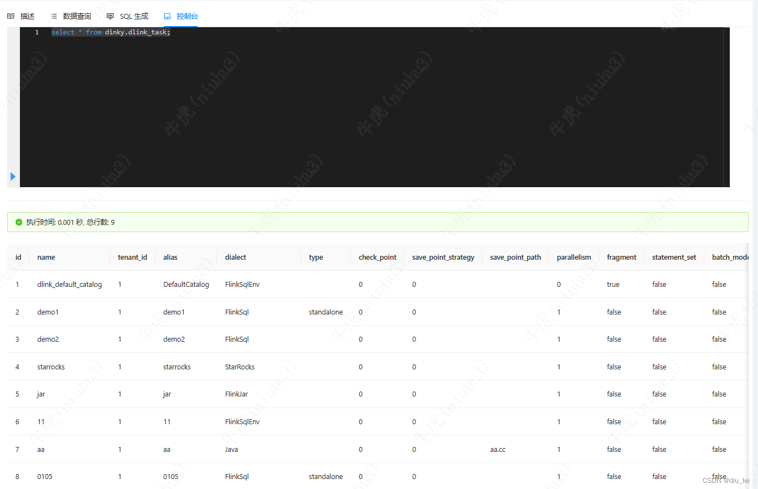The image size is (758, 489).
Task: Click the FlinkSql dialect cell in demo2 row
Action: 237,339
